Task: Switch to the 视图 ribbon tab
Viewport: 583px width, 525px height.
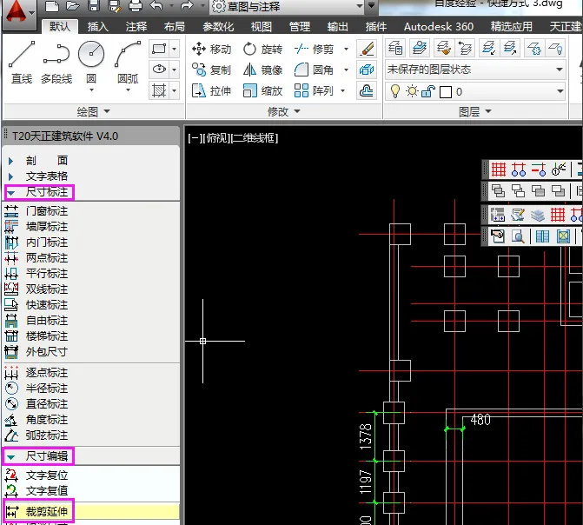Action: [261, 26]
